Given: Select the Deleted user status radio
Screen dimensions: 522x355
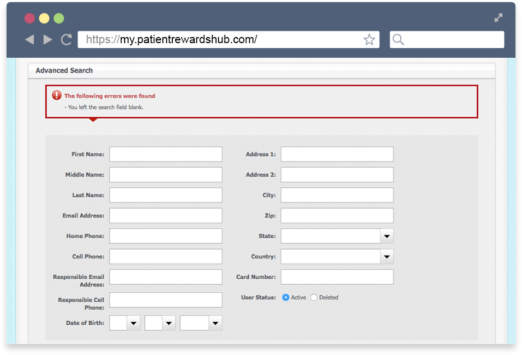Looking at the screenshot, I should (x=314, y=297).
